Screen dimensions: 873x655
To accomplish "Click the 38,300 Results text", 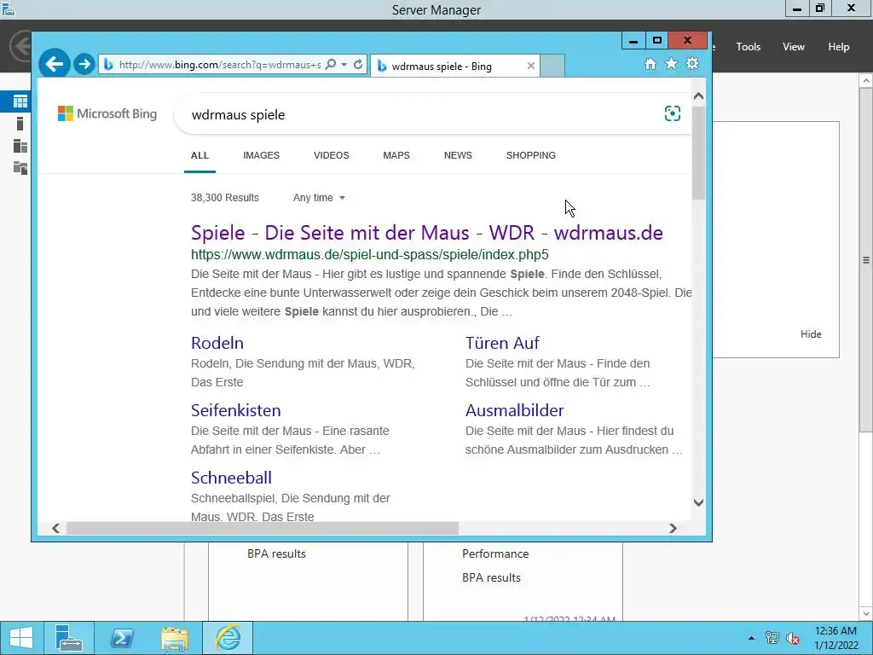I will click(224, 198).
